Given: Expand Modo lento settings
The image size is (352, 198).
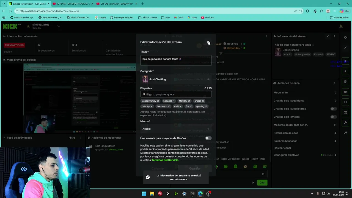Looking at the screenshot, I should tap(335, 93).
